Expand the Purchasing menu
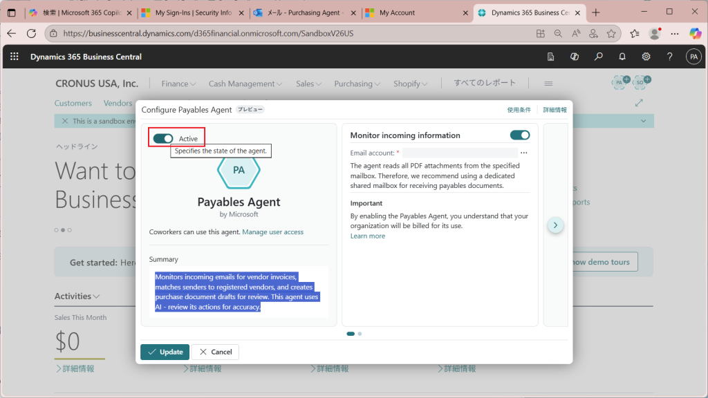The image size is (708, 398). 357,84
